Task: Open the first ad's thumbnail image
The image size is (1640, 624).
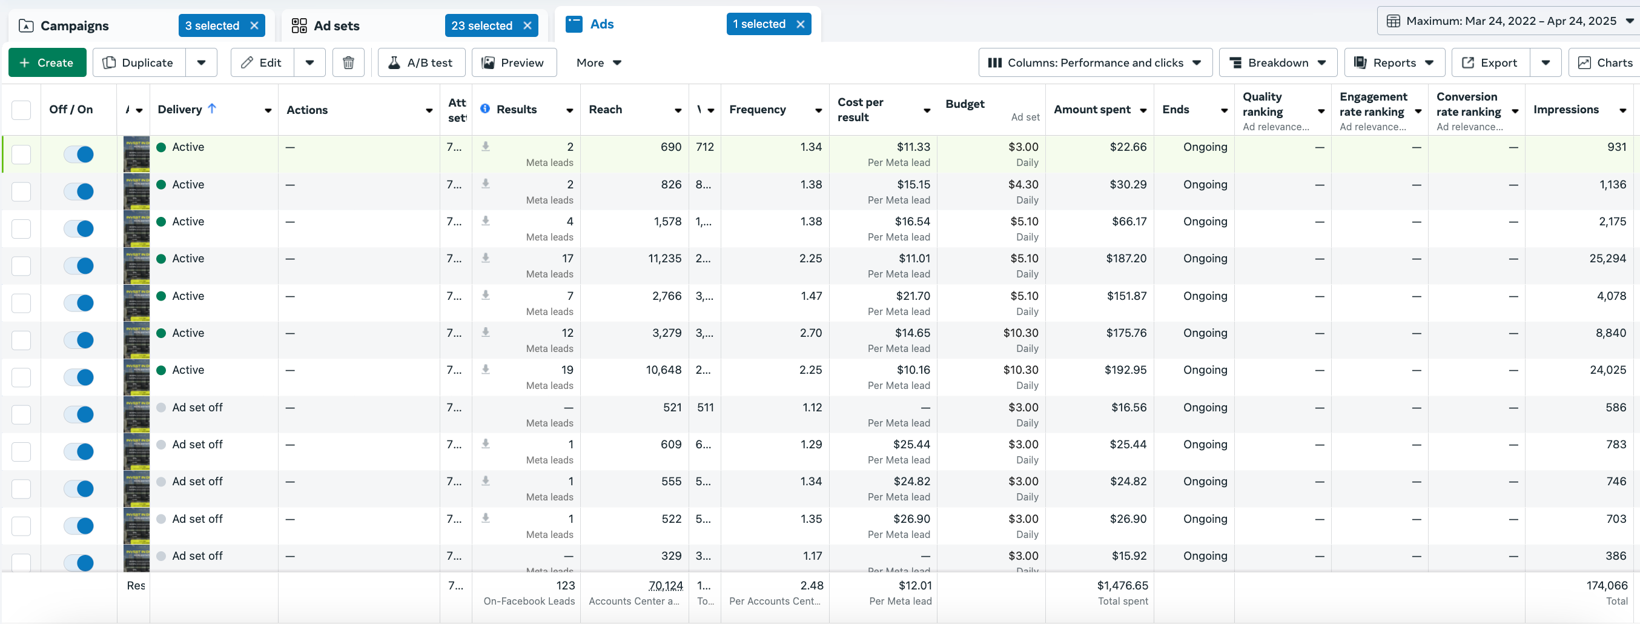Action: [136, 154]
